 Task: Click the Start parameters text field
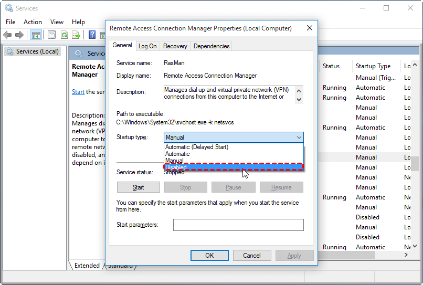[238, 225]
